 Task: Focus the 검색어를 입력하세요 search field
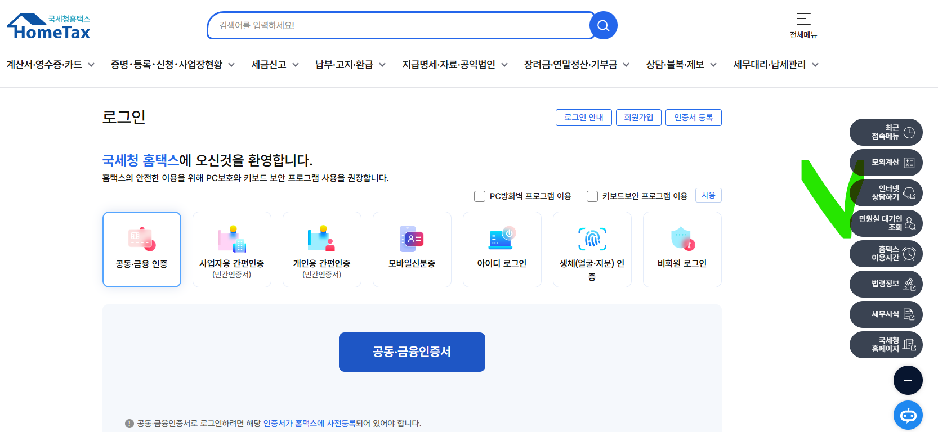click(401, 25)
